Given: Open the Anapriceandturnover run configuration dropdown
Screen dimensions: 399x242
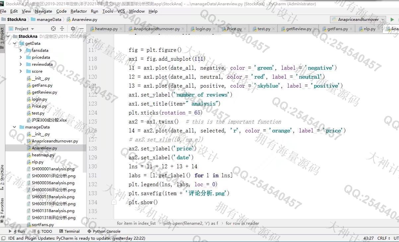Looking at the screenshot, I should click(x=358, y=20).
